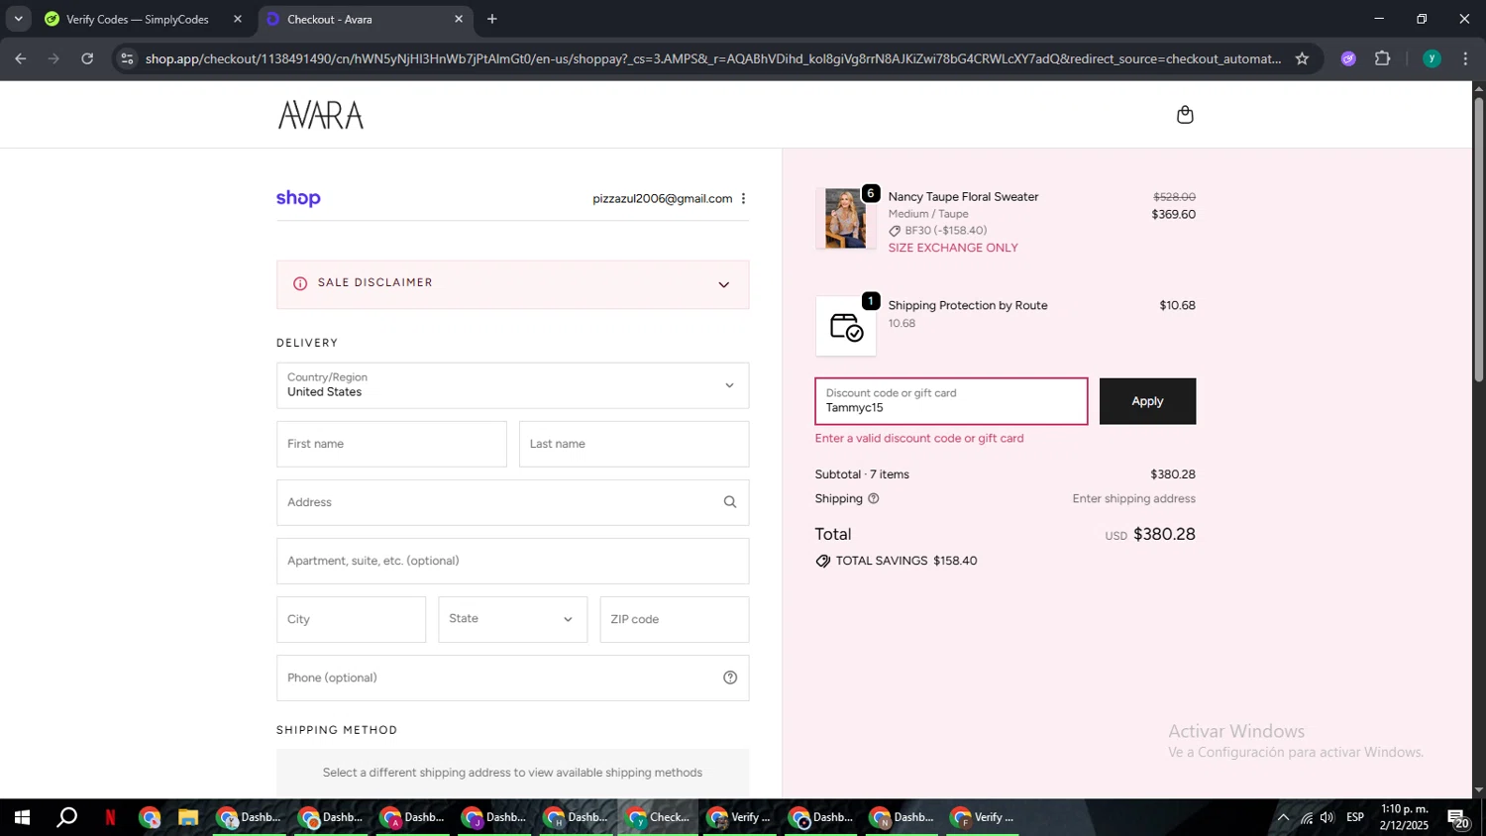Bookmark this page with star icon

coord(1302,58)
